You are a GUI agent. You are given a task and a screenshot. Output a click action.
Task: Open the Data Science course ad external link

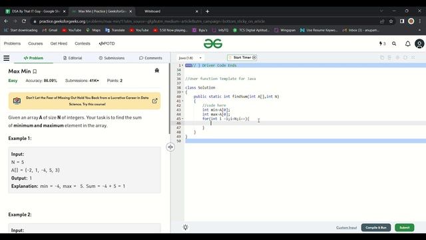click(154, 101)
